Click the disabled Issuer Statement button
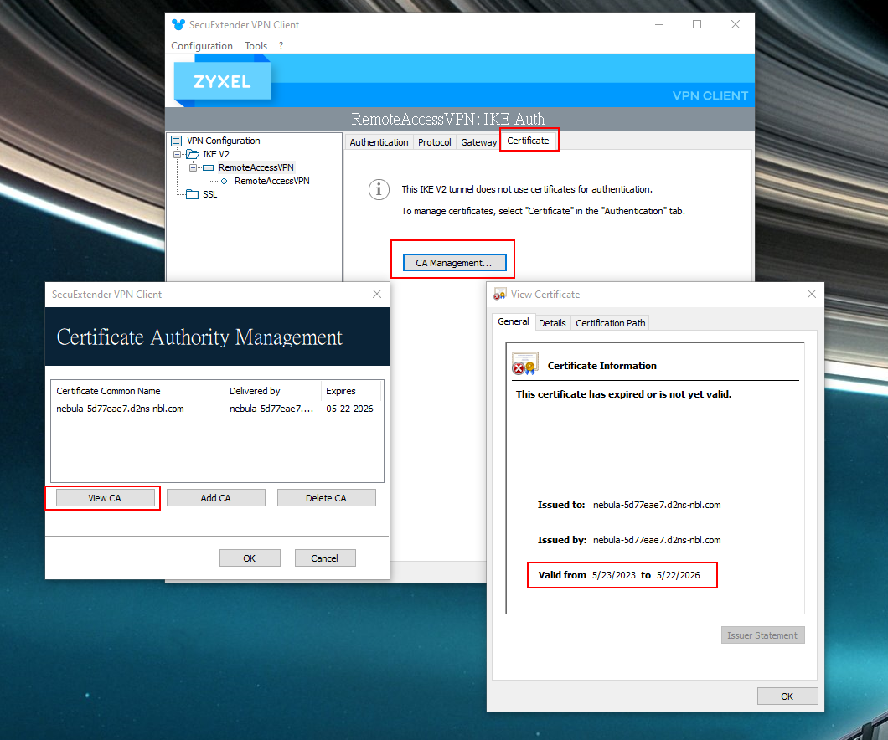The width and height of the screenshot is (888, 740). (762, 635)
